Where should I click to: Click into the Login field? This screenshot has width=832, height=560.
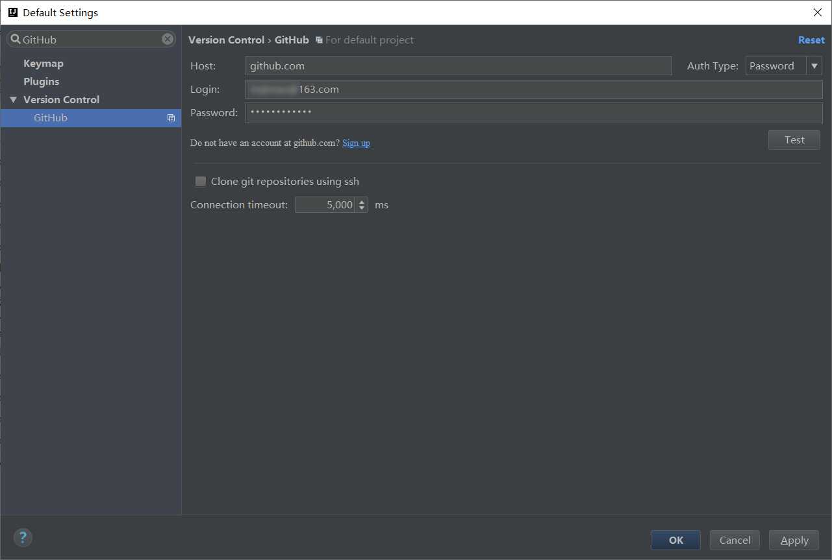pyautogui.click(x=533, y=90)
